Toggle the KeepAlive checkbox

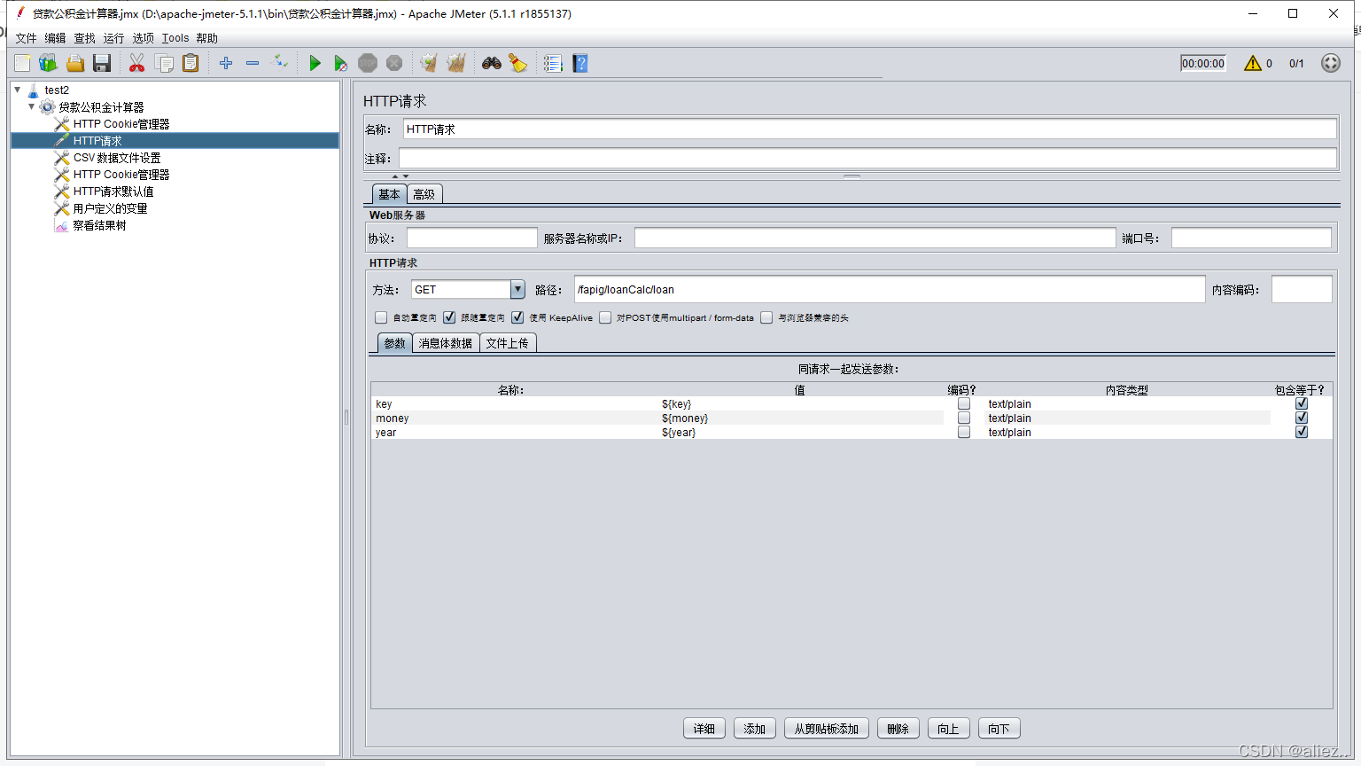click(517, 317)
